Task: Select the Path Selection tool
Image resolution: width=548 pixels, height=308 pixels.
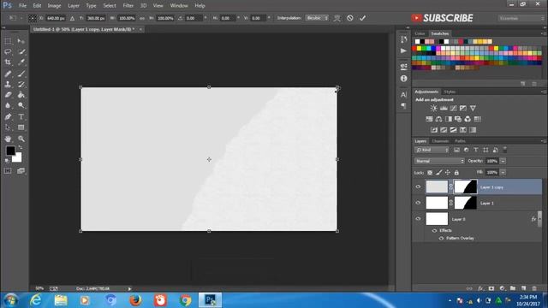Action: [8, 127]
